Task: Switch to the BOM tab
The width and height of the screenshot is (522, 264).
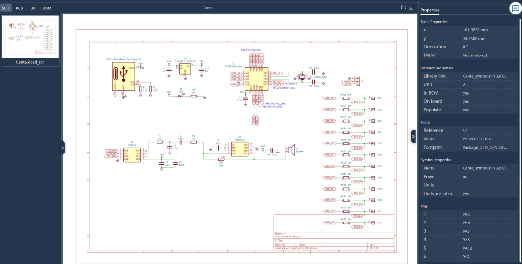Action: (47, 8)
